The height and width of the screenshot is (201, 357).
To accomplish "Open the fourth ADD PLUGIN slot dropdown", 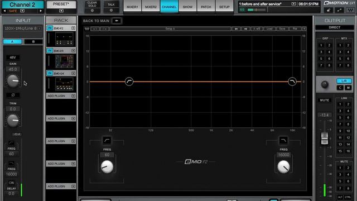I will pos(73,164).
